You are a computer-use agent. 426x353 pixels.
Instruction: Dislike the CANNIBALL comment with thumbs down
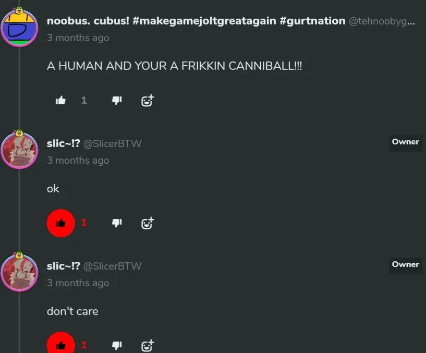click(x=117, y=101)
